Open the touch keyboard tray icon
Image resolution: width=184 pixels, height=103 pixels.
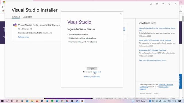[164, 101]
